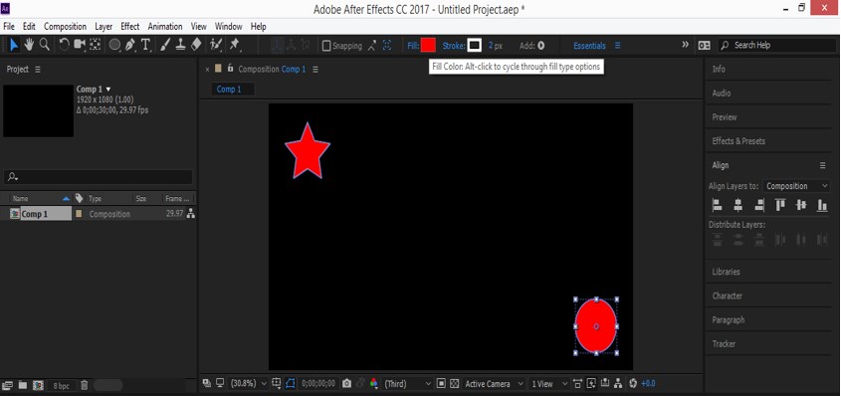The width and height of the screenshot is (841, 396).
Task: Toggle Always Preview This View
Action: [206, 383]
